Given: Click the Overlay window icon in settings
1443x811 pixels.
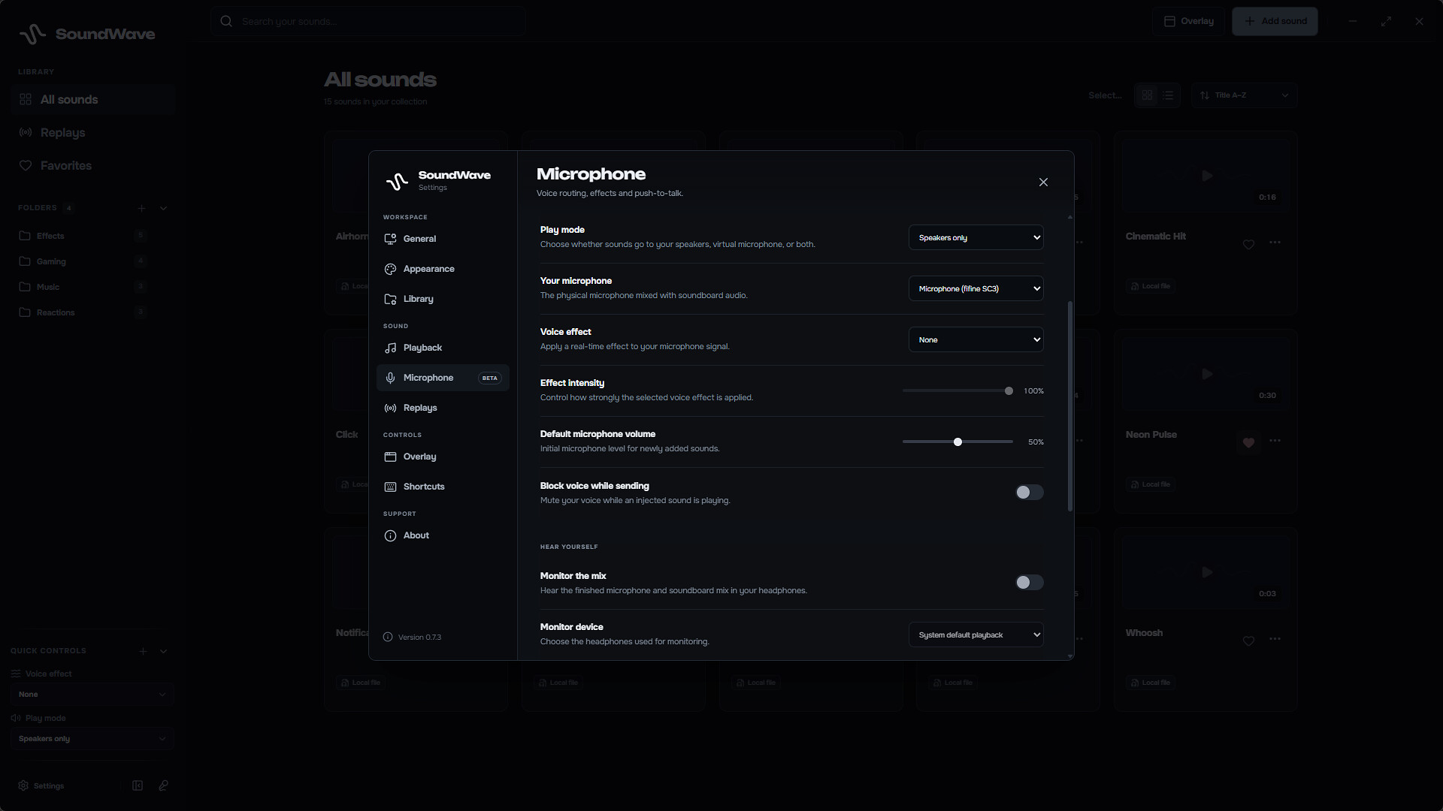Looking at the screenshot, I should (390, 457).
